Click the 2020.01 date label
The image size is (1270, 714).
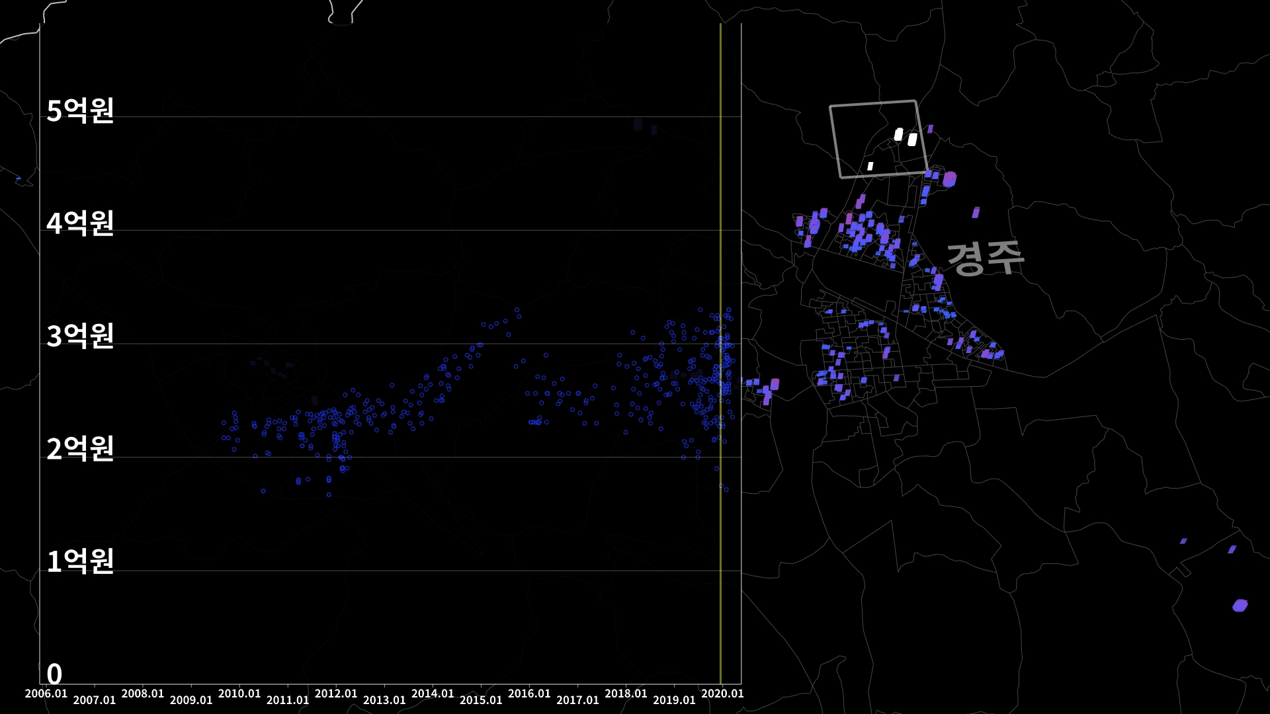722,694
